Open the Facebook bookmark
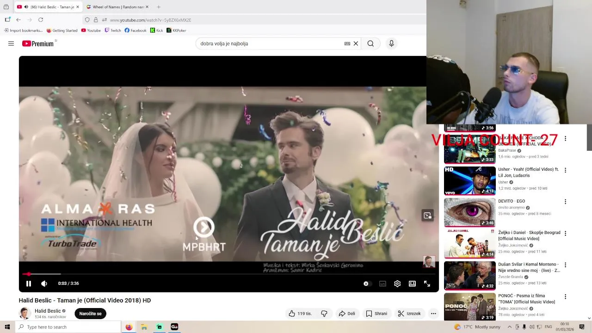The width and height of the screenshot is (592, 333). pyautogui.click(x=136, y=31)
